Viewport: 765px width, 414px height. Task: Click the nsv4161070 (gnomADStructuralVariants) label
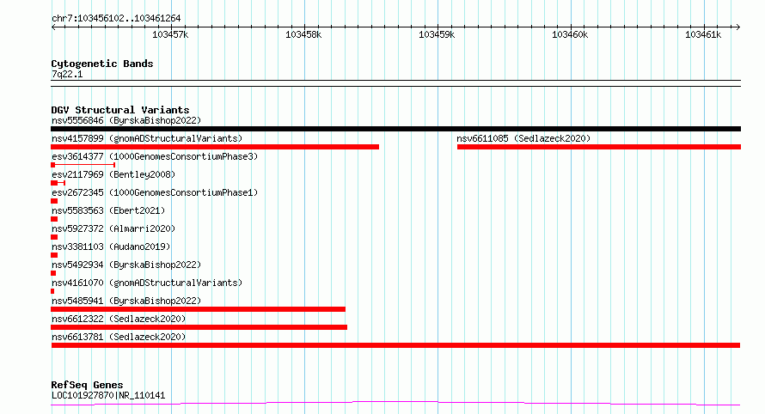point(147,283)
